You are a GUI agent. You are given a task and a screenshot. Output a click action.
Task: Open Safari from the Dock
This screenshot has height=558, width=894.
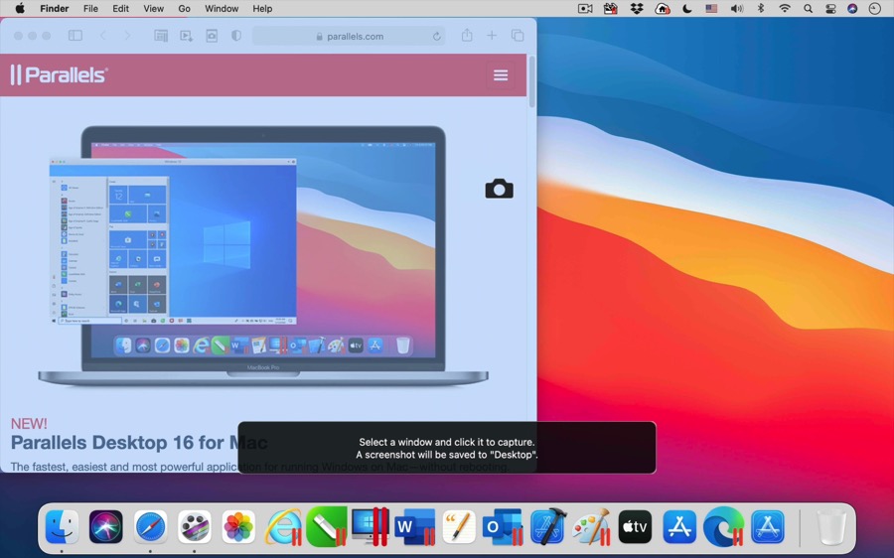[150, 527]
